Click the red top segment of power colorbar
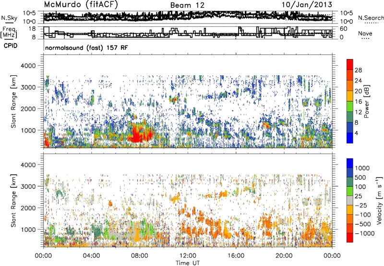The width and height of the screenshot is (384, 266). pos(350,64)
